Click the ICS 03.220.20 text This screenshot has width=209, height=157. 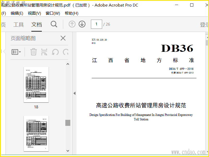[x=99, y=40]
